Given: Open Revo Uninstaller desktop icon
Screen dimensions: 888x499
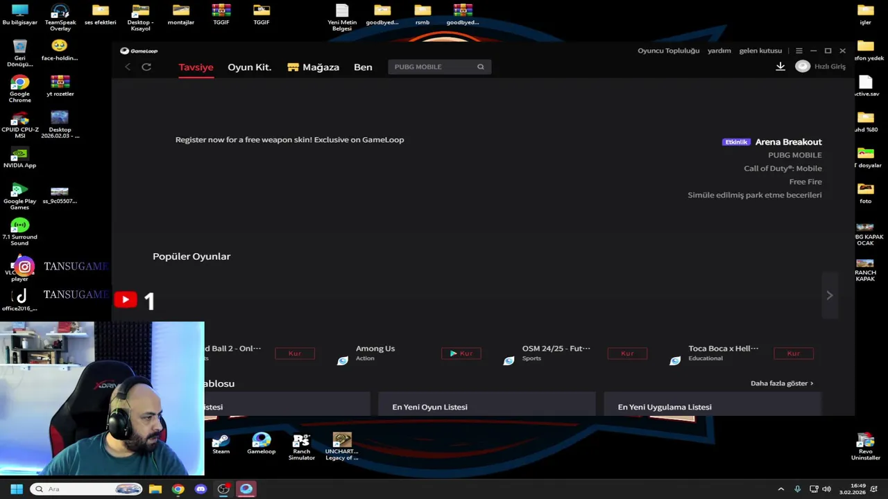Looking at the screenshot, I should (x=865, y=446).
